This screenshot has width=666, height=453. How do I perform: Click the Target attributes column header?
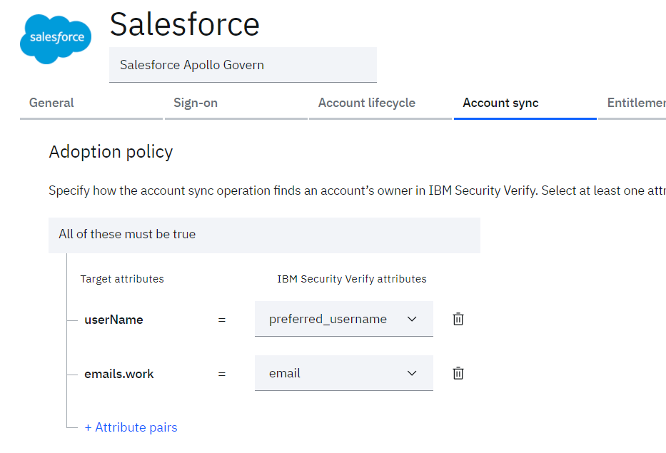(122, 279)
